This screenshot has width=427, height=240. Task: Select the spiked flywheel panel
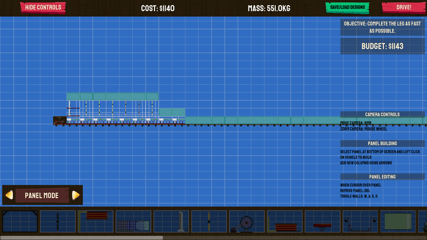247,221
